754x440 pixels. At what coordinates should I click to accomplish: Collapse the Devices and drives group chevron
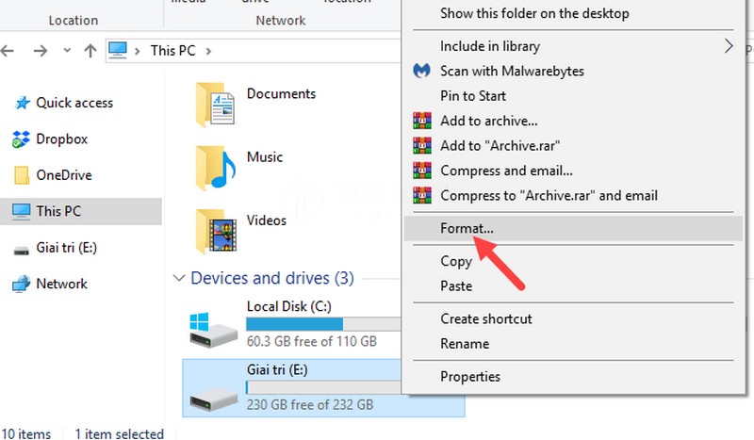pyautogui.click(x=179, y=278)
